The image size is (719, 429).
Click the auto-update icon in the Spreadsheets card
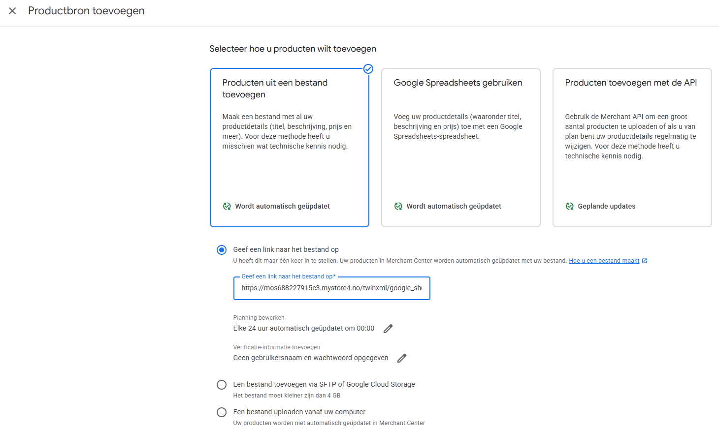click(x=398, y=206)
